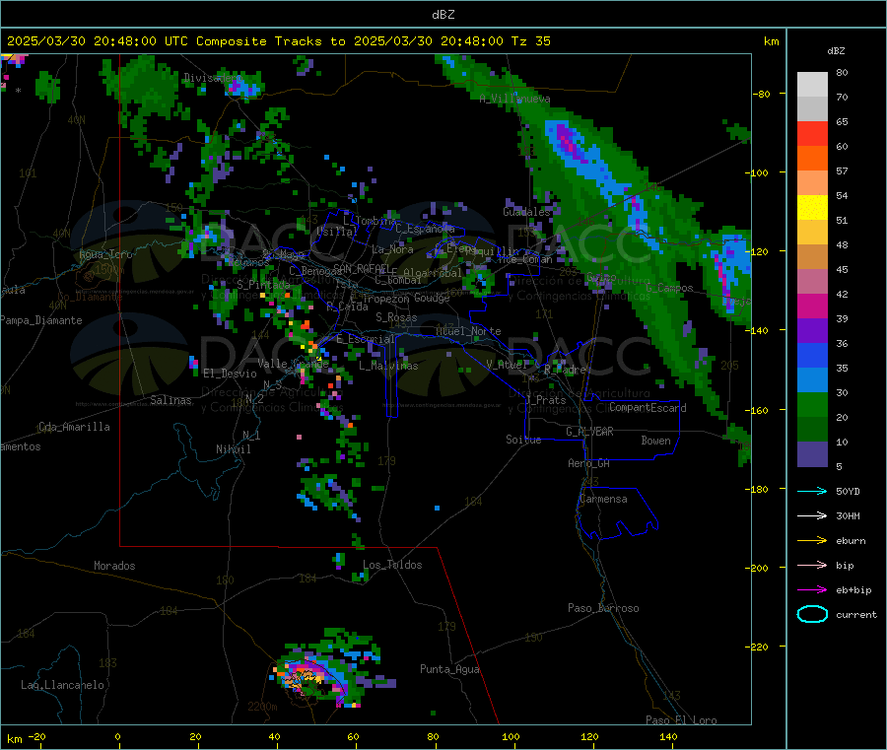Click the Los_Toldos map label
The image size is (887, 750).
click(392, 565)
